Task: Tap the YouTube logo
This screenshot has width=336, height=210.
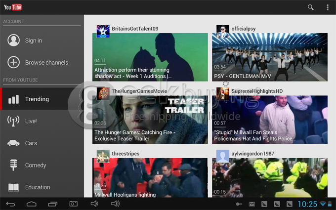Action: click(x=13, y=7)
